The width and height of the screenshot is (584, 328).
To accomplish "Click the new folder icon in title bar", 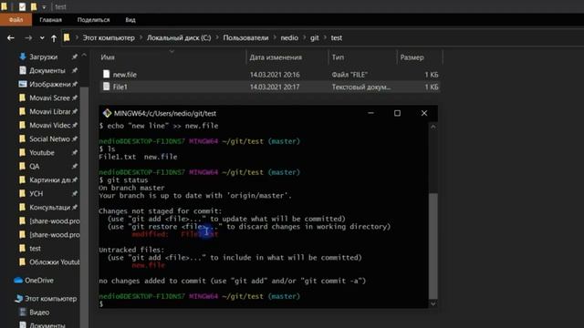I will (34, 6).
